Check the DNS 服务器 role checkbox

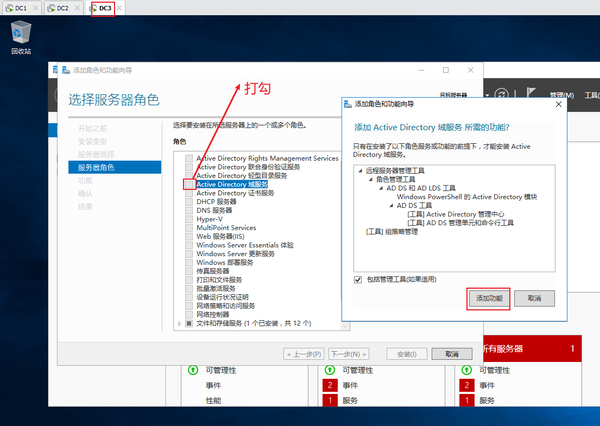coord(189,211)
